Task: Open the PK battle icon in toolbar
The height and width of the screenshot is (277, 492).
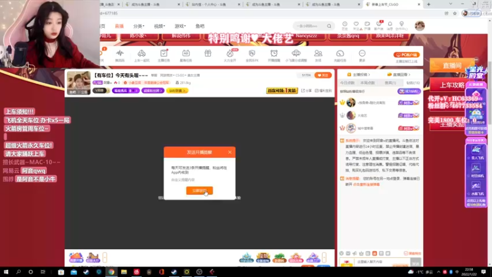Action: coord(252,55)
